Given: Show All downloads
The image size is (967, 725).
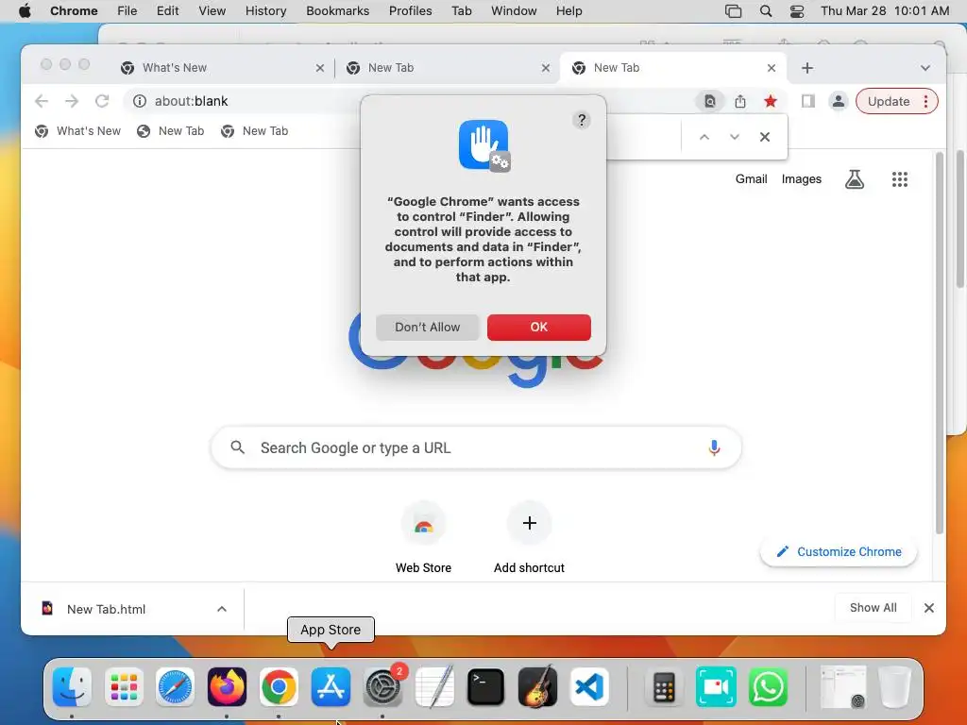Looking at the screenshot, I should coord(873,607).
